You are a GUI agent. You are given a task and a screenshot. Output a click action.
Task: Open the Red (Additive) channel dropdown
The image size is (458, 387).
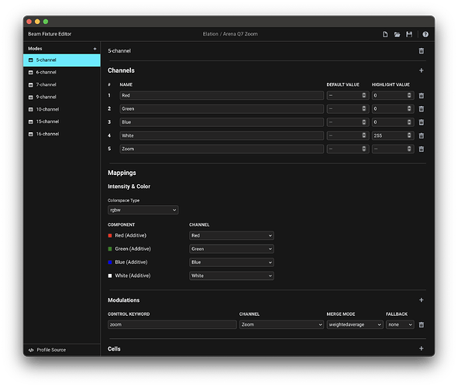(232, 235)
